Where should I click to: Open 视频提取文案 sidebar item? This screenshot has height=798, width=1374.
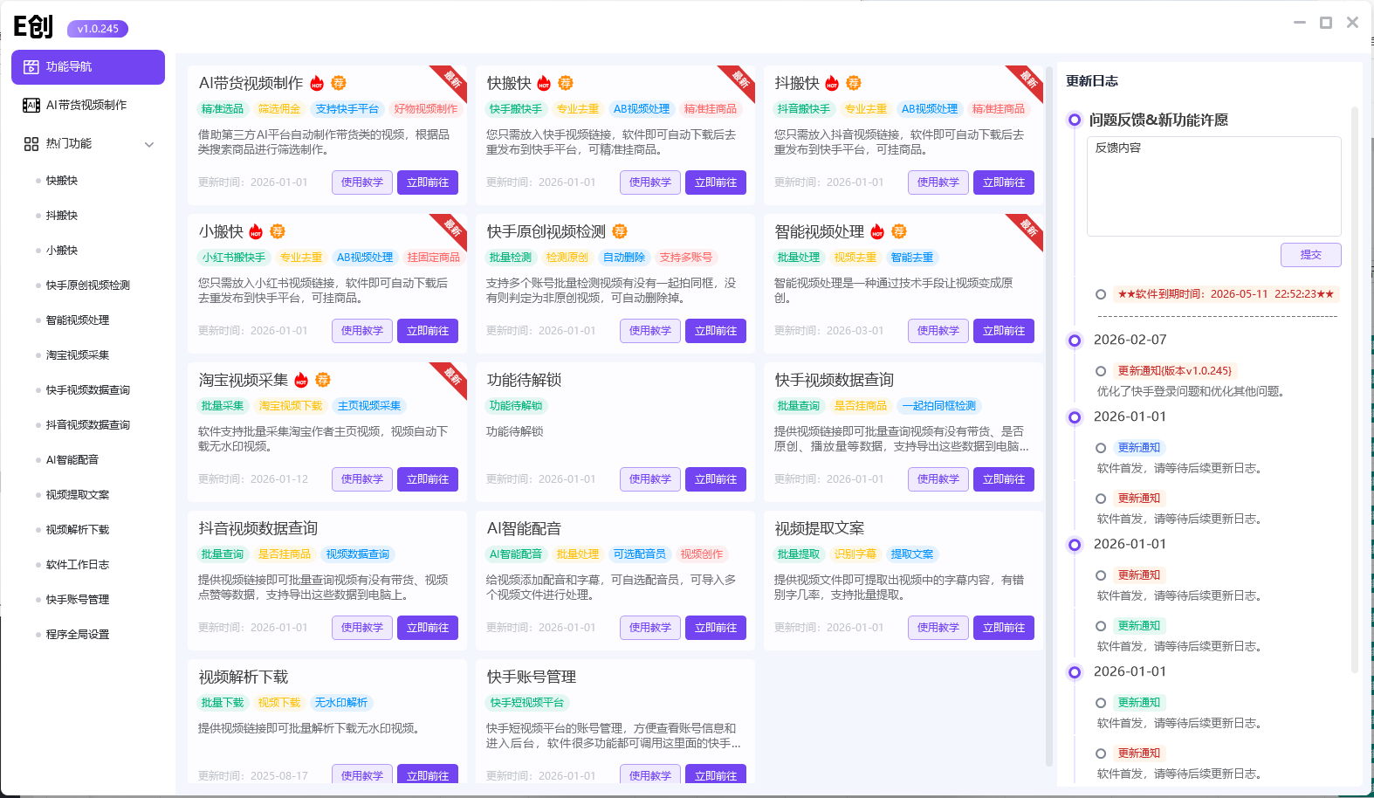(78, 495)
